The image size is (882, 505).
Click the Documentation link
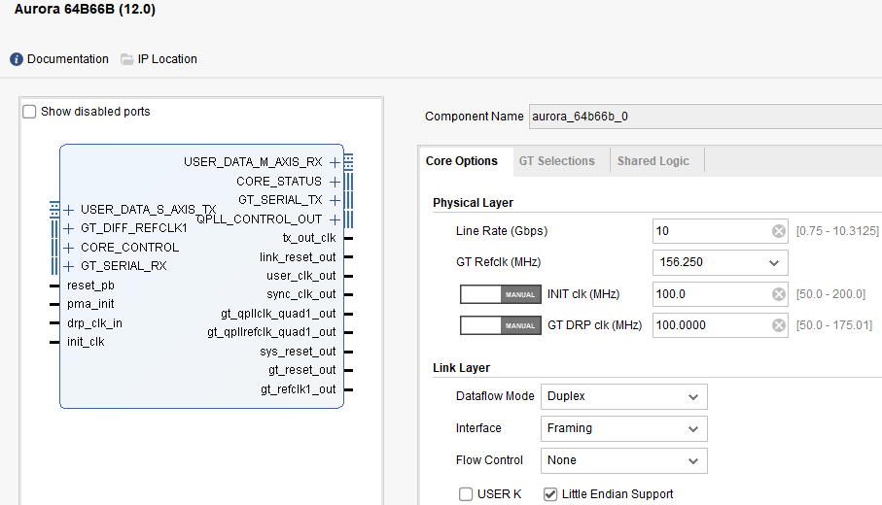point(68,59)
